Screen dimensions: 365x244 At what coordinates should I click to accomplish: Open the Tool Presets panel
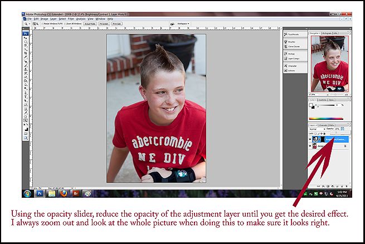295,34
